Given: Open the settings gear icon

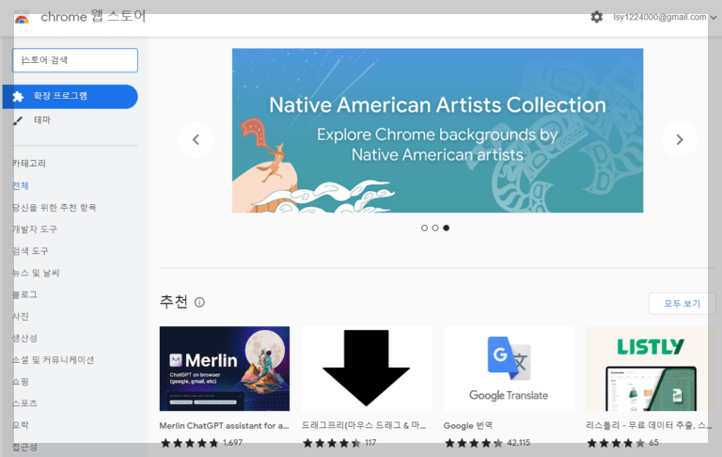Looking at the screenshot, I should coord(597,17).
